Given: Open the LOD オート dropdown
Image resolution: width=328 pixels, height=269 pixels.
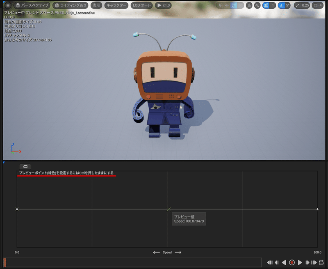Looking at the screenshot, I should 141,5.
